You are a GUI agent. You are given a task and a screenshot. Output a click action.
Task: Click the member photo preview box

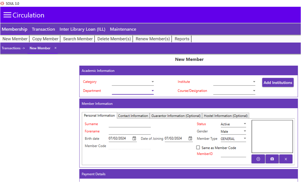click(272, 136)
